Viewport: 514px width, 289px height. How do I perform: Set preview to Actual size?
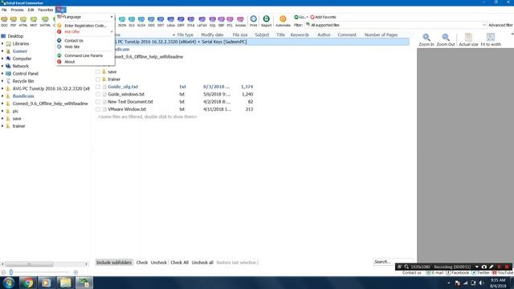pyautogui.click(x=468, y=39)
